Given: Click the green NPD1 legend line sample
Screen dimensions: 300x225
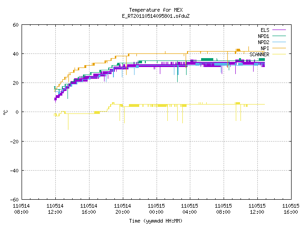Looking at the screenshot, I should click(279, 36).
